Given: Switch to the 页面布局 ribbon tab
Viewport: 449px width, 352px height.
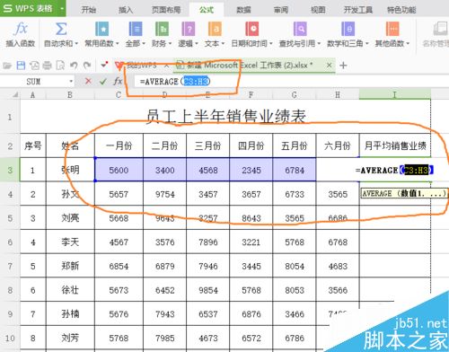Looking at the screenshot, I should click(166, 10).
